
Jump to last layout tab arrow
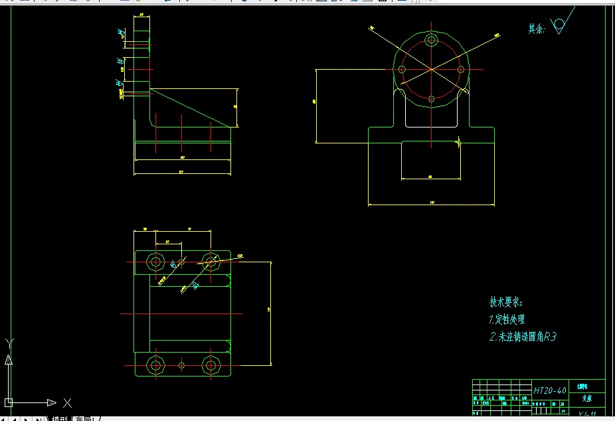(38, 418)
